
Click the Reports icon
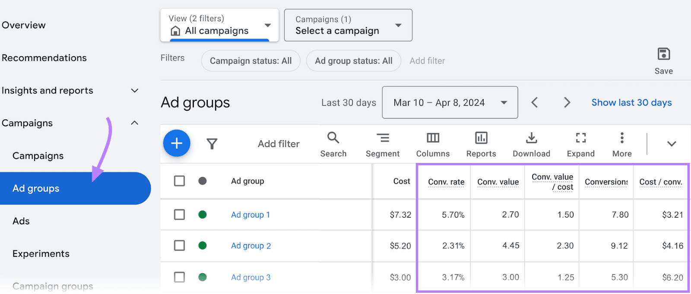click(481, 144)
